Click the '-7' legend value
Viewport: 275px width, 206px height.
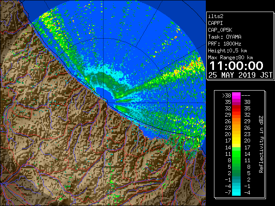click(228, 192)
